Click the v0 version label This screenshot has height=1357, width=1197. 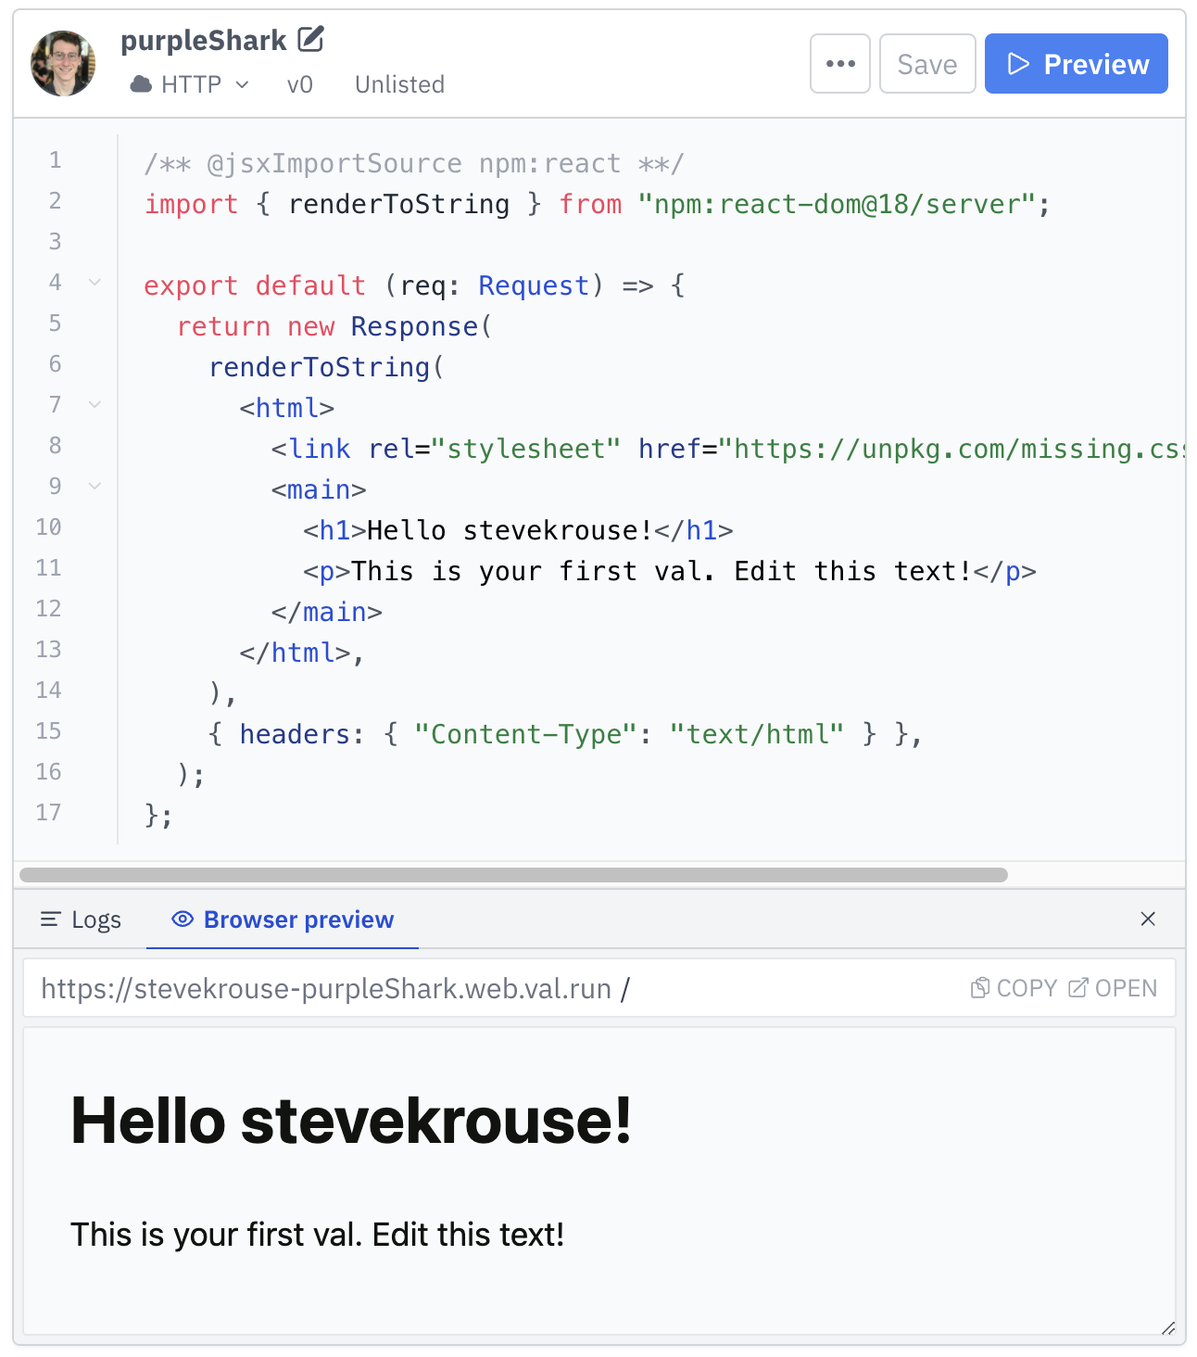coord(299,84)
